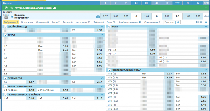Favorite the Кальмар – Норрчёпинг match with star

tap(12, 16)
